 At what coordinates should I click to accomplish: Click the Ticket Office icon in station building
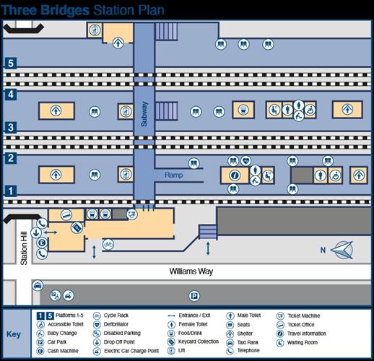[66, 214]
